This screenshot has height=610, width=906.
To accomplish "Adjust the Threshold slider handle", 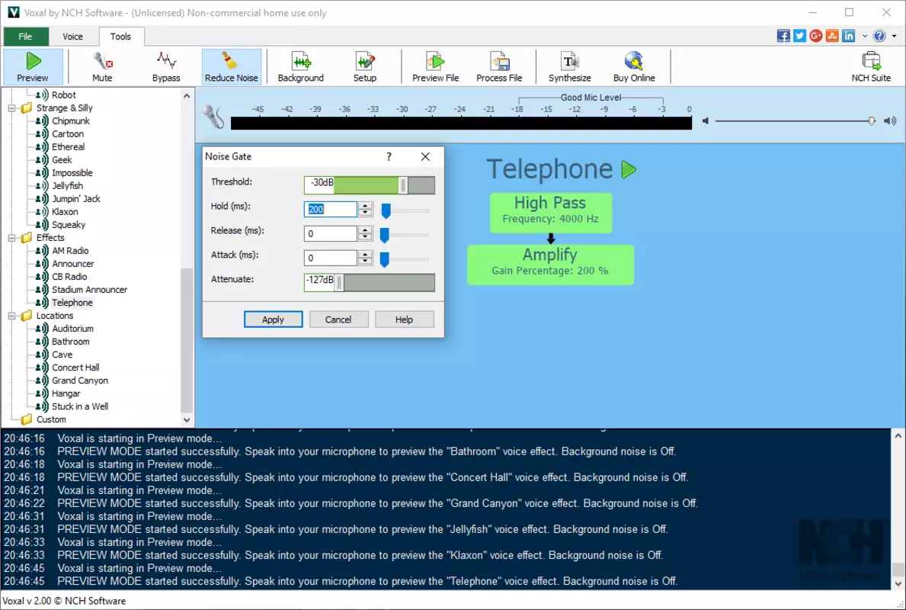I will click(403, 185).
